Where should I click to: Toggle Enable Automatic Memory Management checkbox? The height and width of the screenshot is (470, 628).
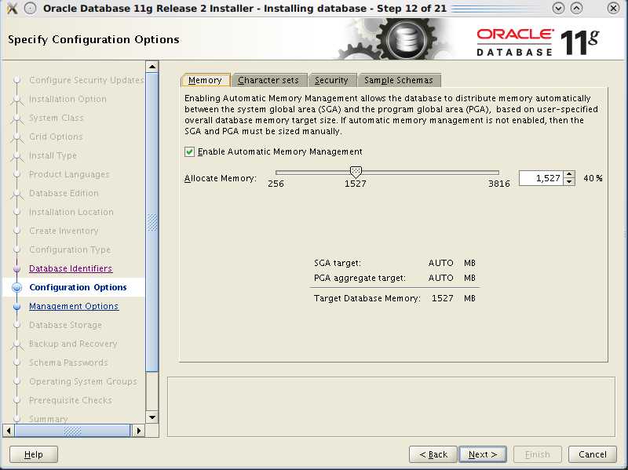(x=189, y=151)
